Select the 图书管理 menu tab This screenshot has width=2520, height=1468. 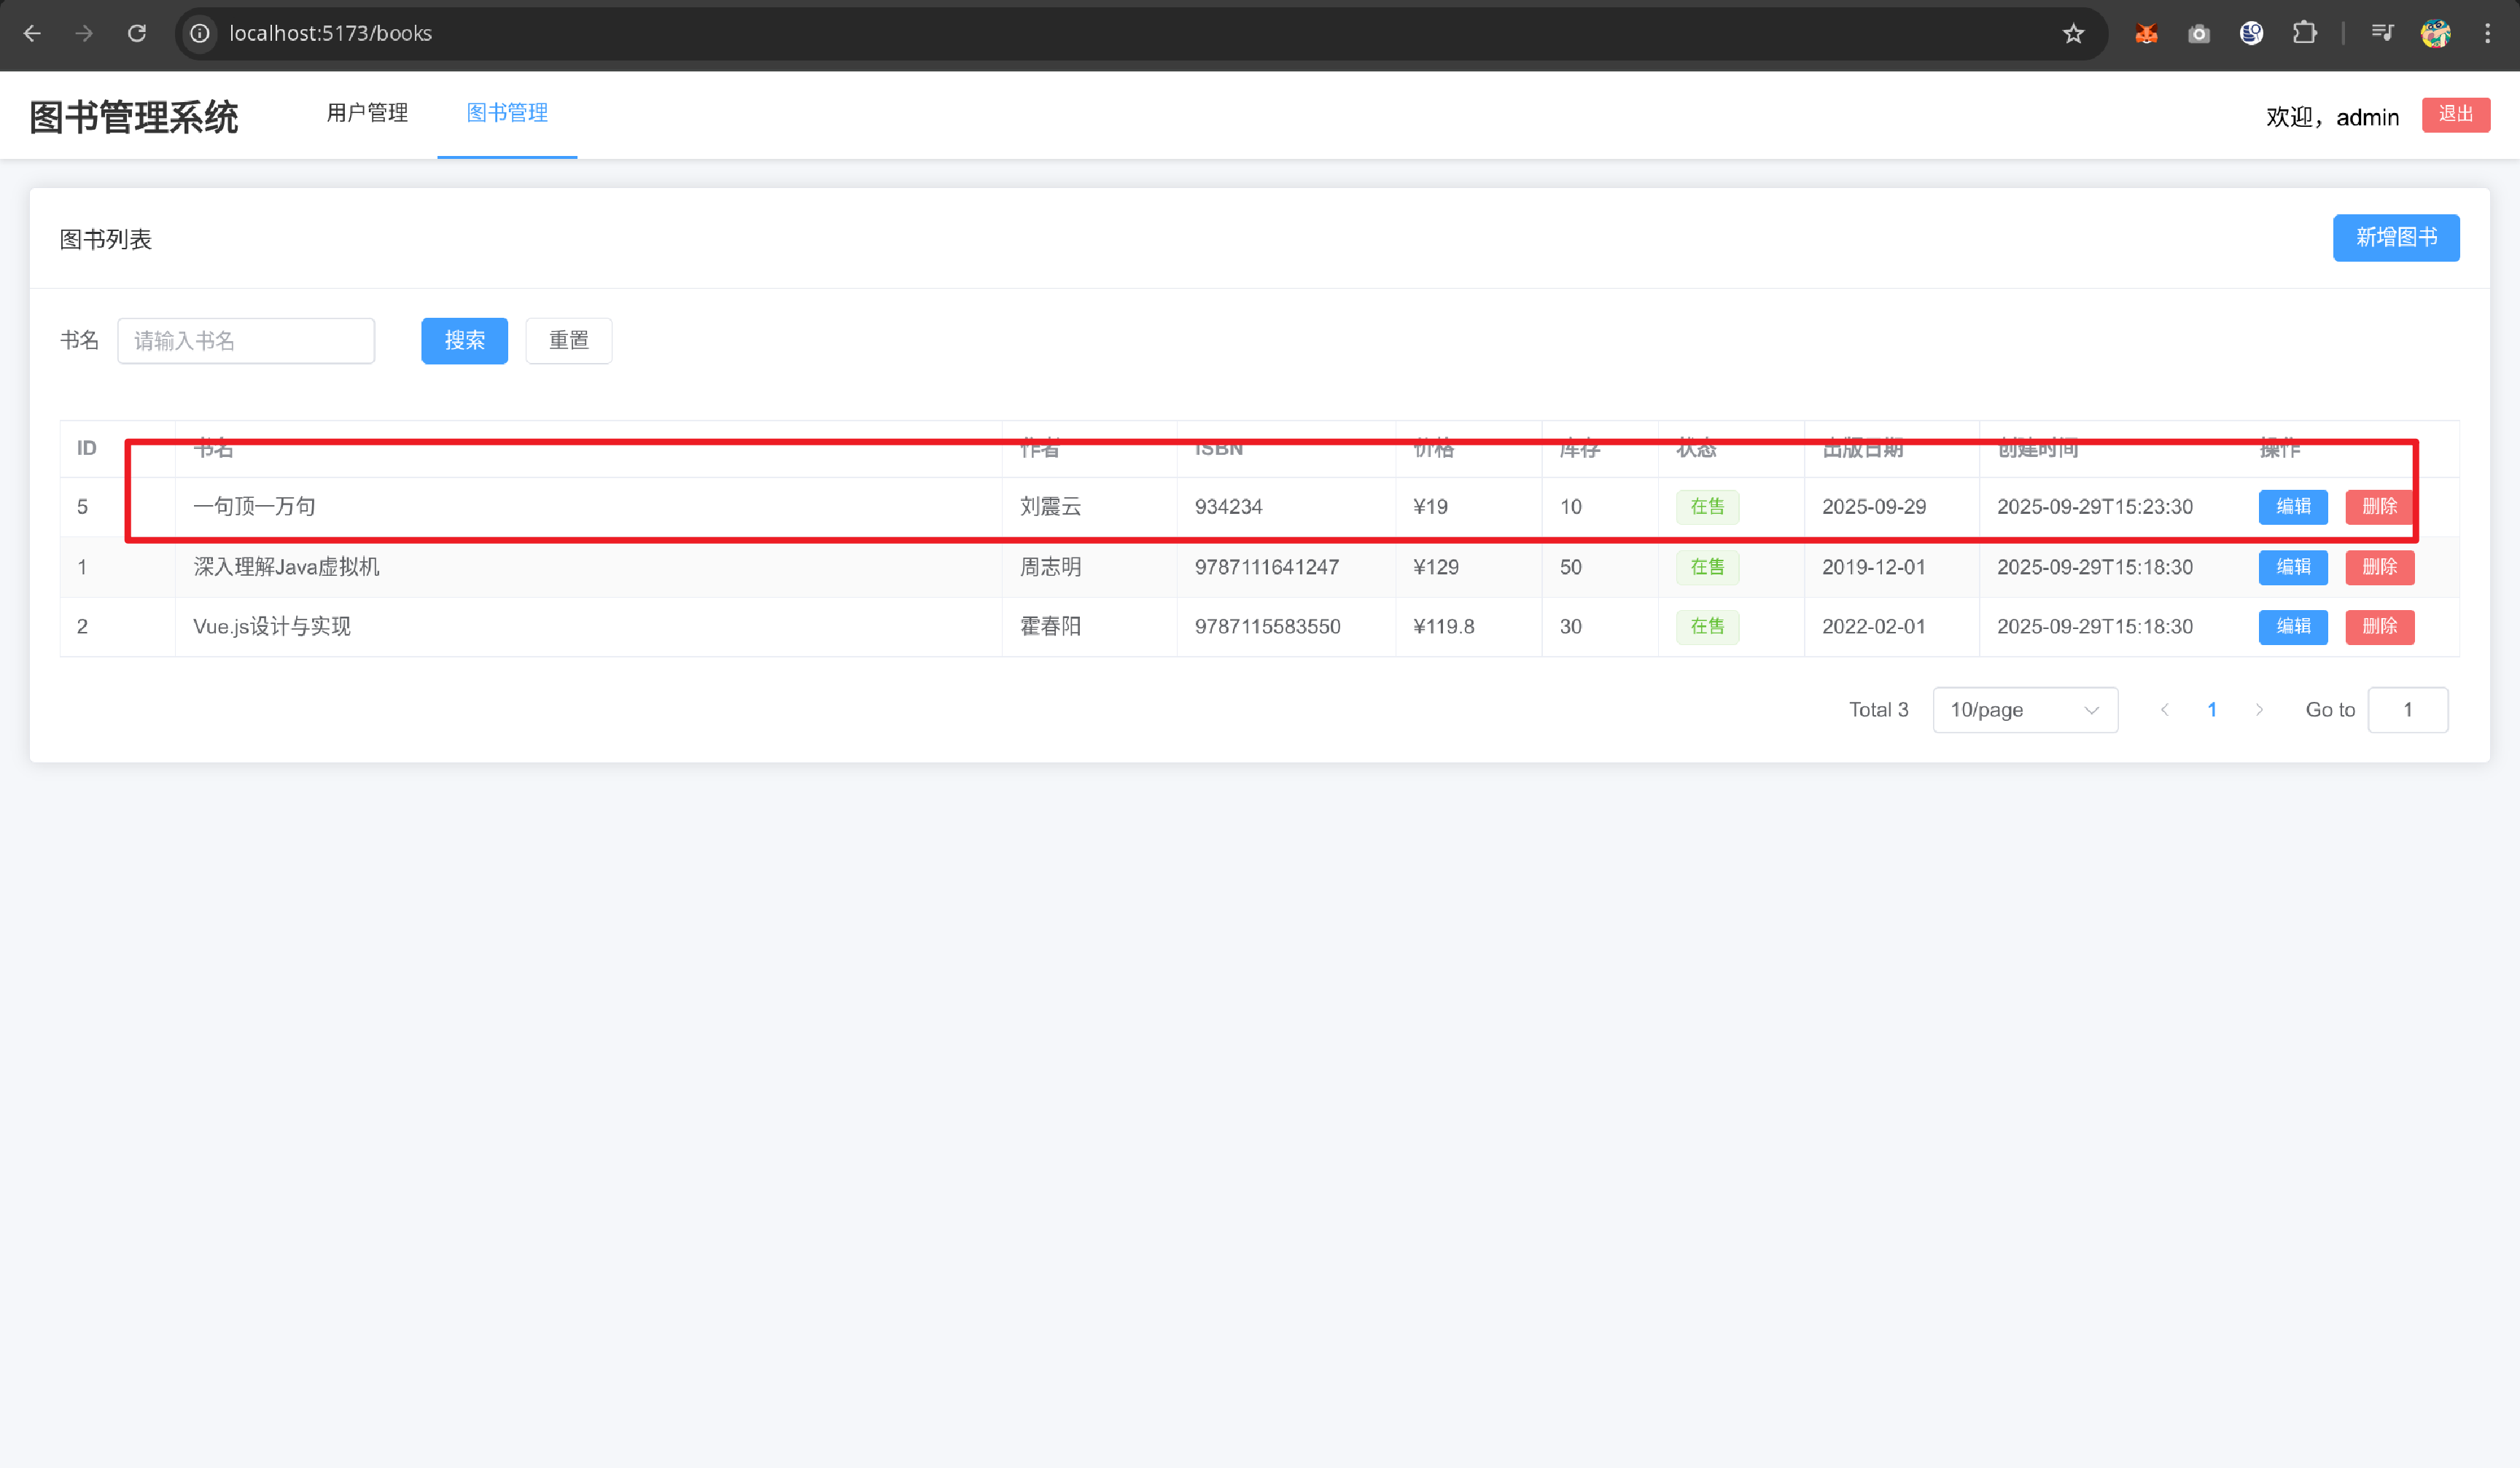pyautogui.click(x=507, y=113)
